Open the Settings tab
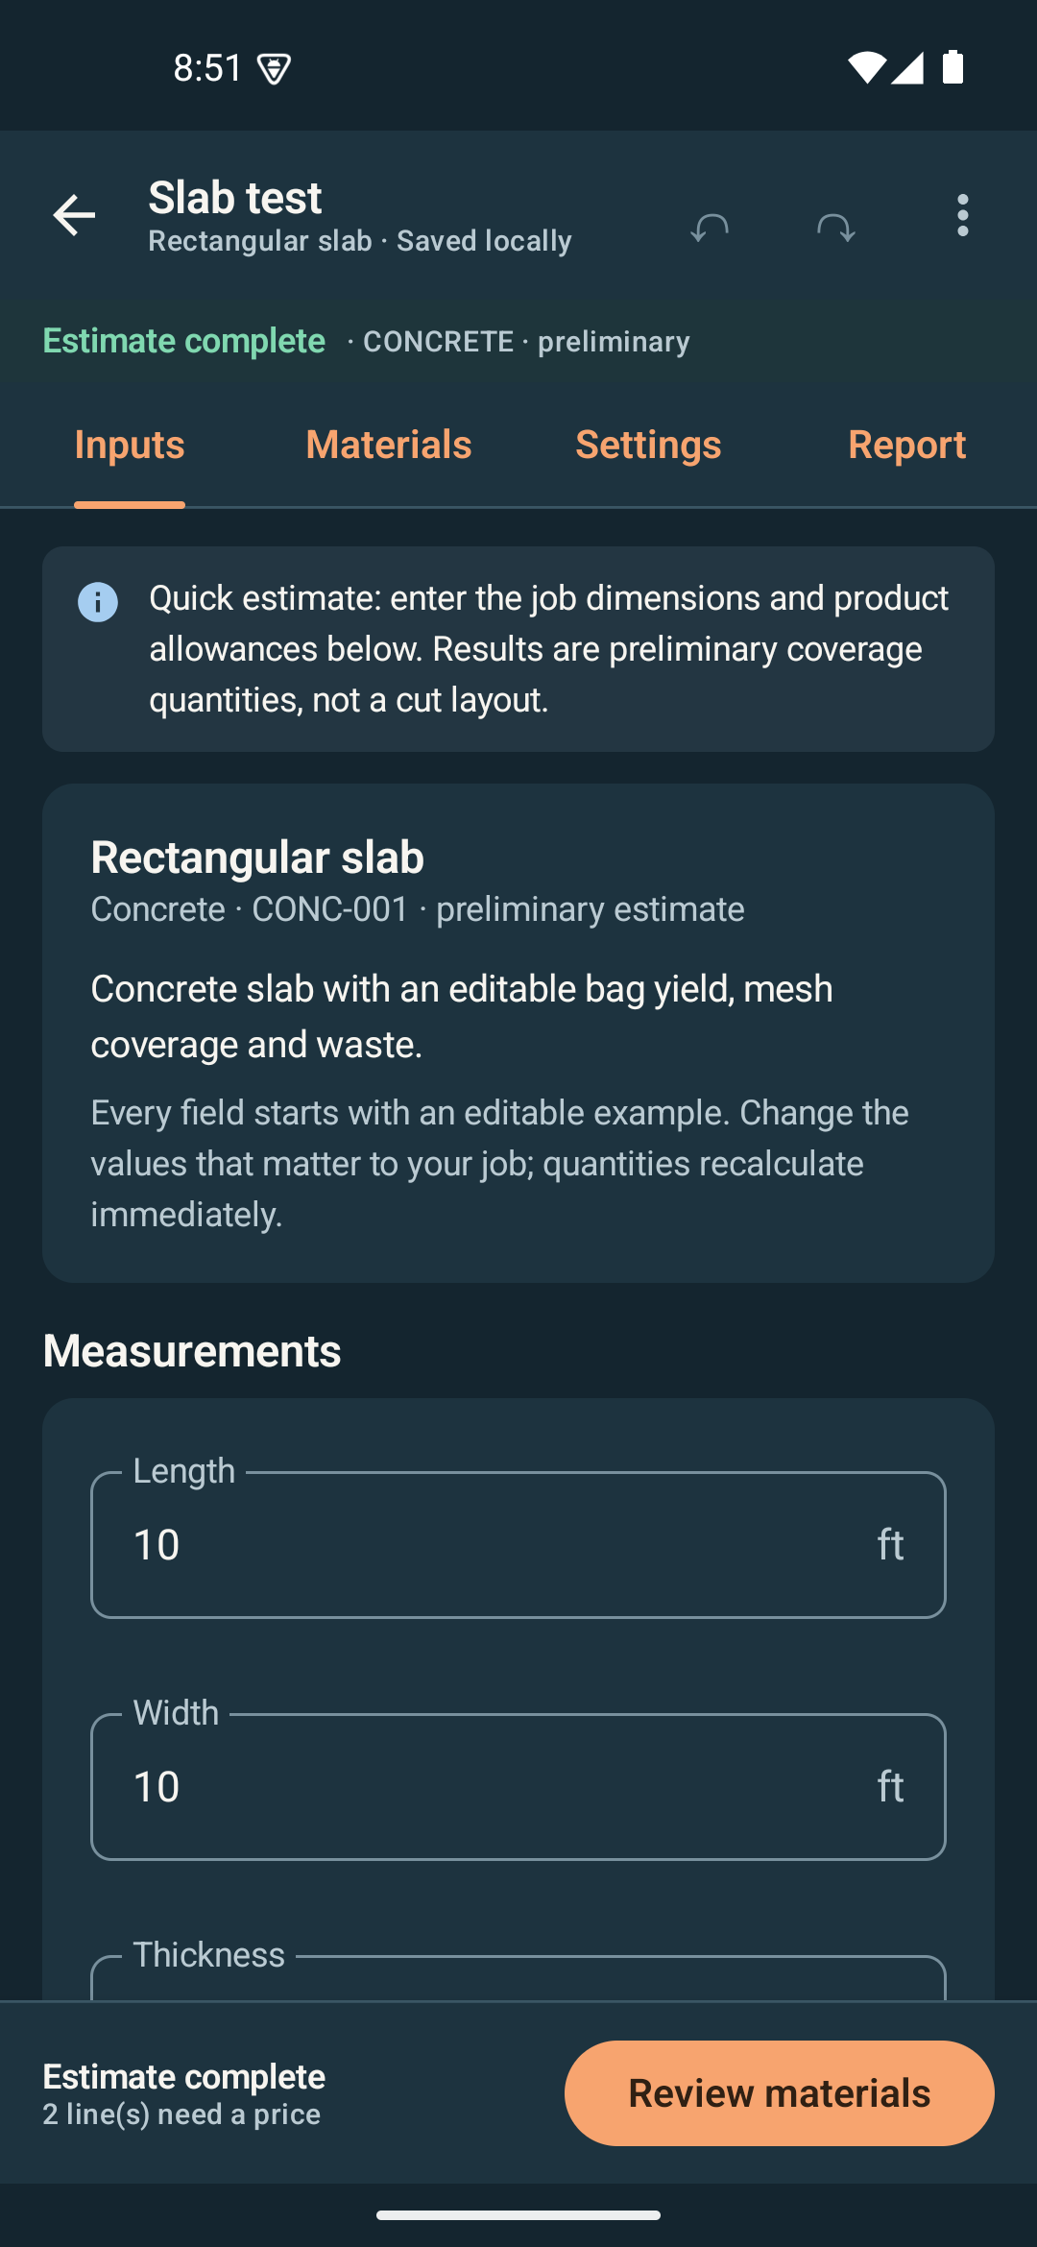 [x=648, y=445]
